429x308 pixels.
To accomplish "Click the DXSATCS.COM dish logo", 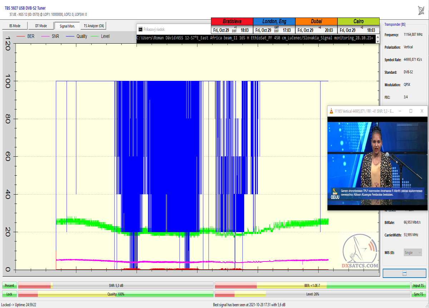I will coord(360,253).
